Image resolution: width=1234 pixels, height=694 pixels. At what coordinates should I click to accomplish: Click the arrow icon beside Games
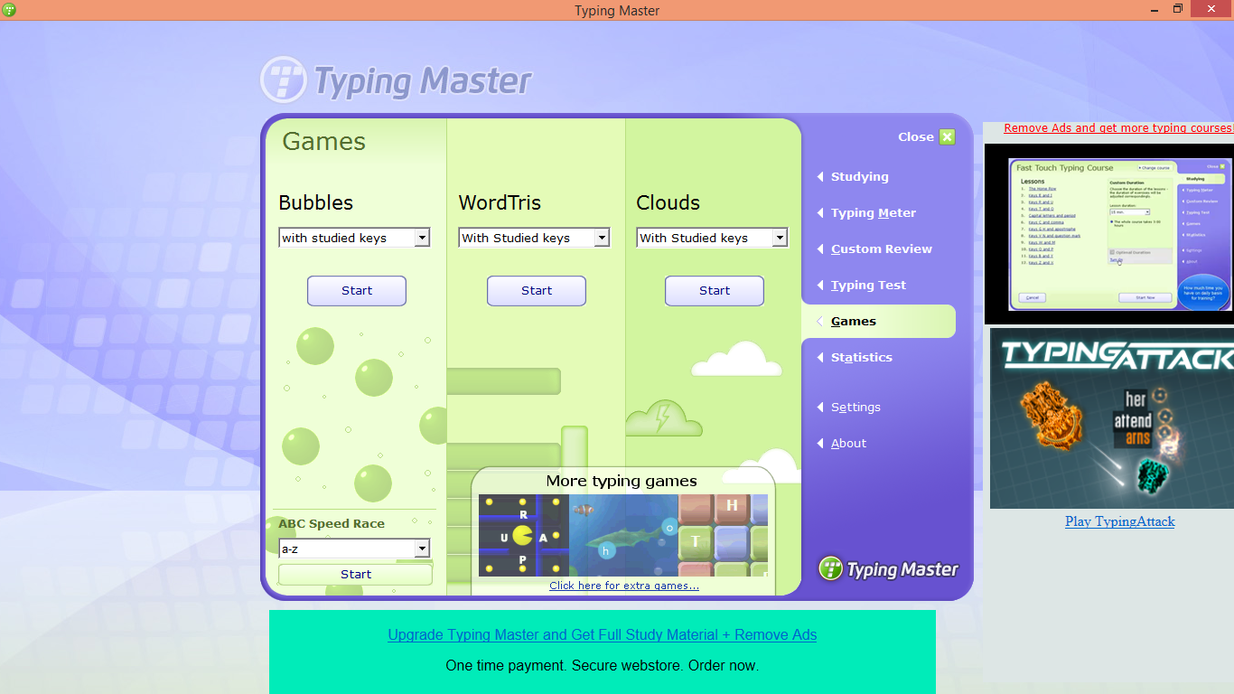click(x=819, y=322)
